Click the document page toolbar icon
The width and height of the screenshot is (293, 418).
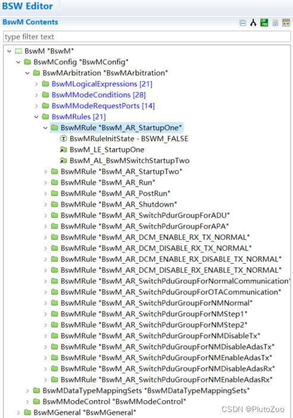click(x=275, y=23)
